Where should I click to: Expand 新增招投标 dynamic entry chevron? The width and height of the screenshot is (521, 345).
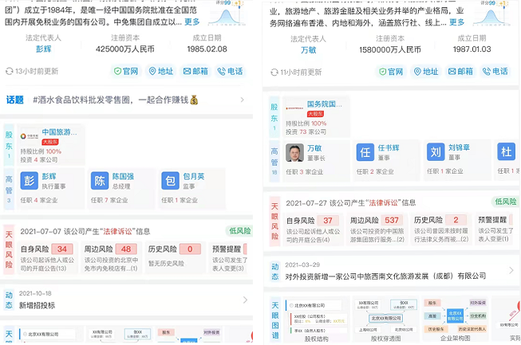pos(245,300)
